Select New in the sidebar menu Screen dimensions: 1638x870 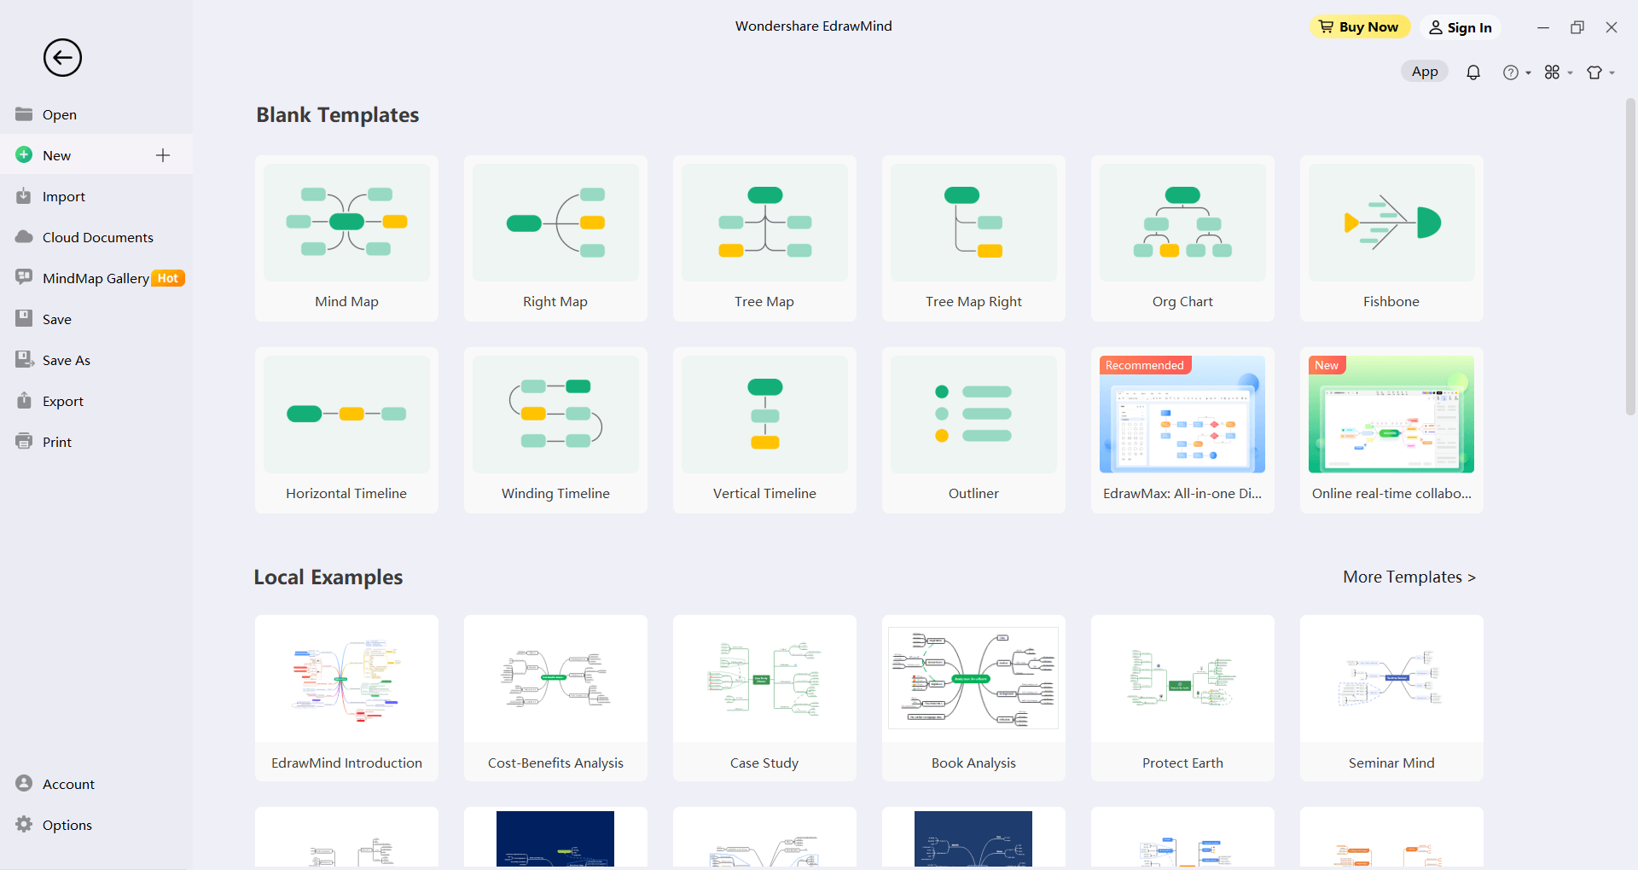click(96, 155)
